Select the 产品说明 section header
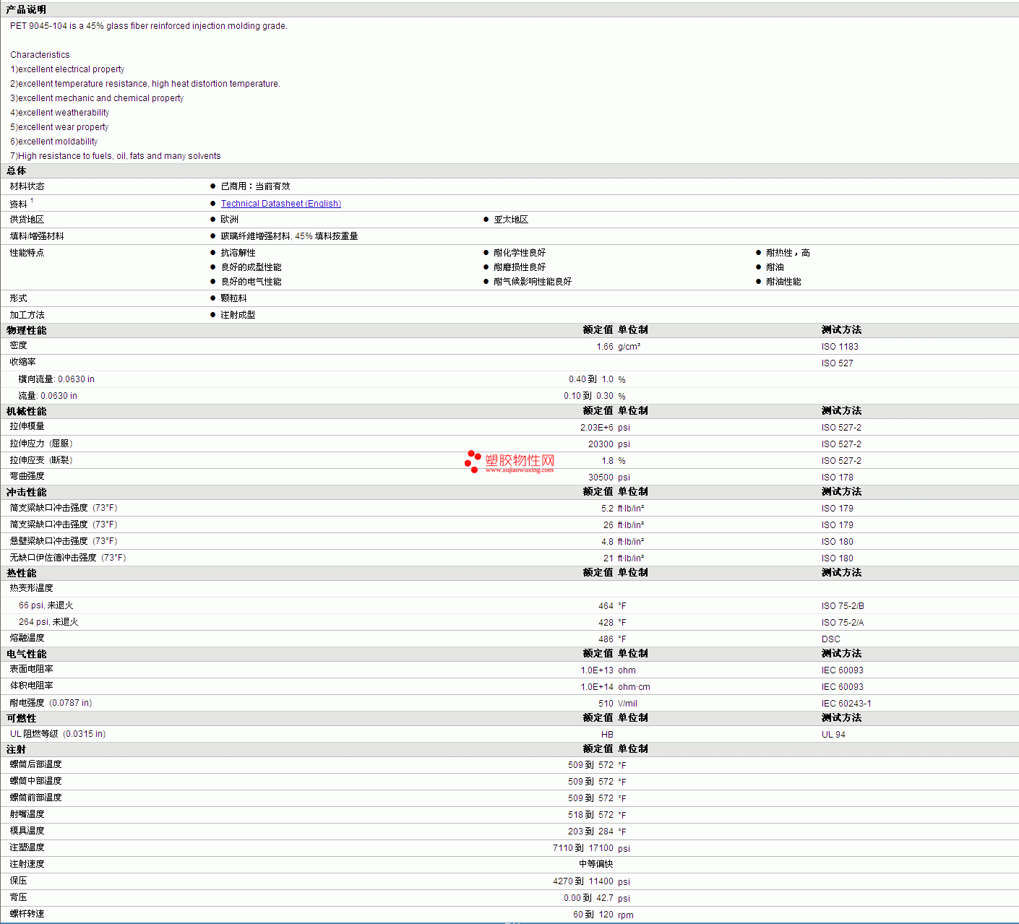Image resolution: width=1019 pixels, height=924 pixels. [26, 9]
